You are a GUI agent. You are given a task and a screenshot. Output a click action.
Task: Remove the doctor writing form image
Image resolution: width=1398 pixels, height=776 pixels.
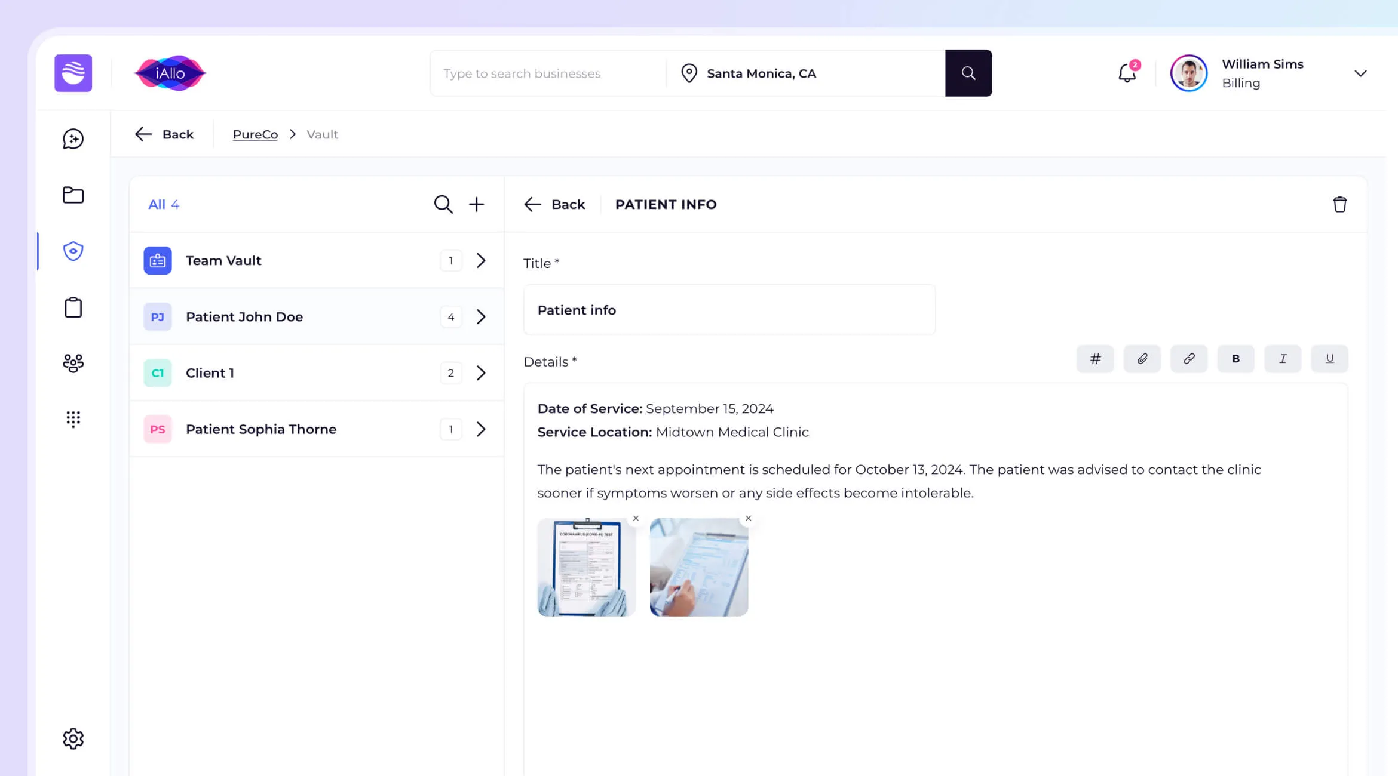click(748, 518)
